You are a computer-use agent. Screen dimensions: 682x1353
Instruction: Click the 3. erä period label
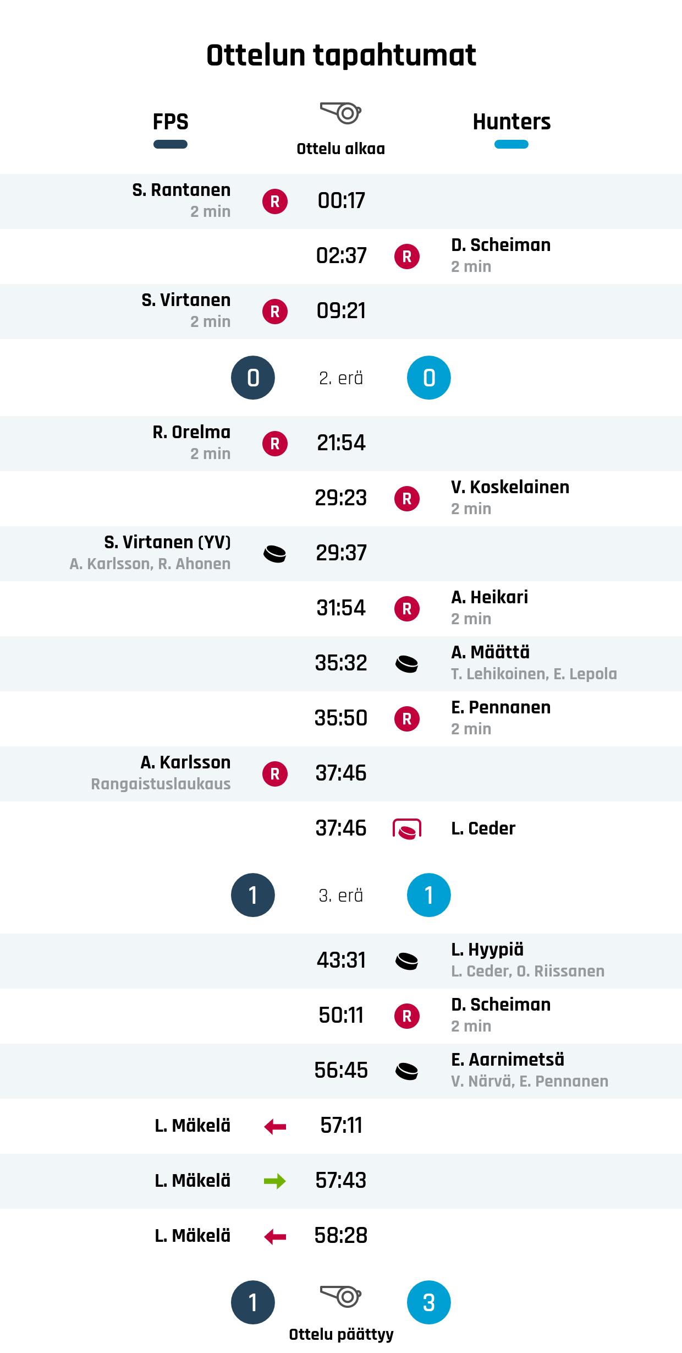[341, 896]
